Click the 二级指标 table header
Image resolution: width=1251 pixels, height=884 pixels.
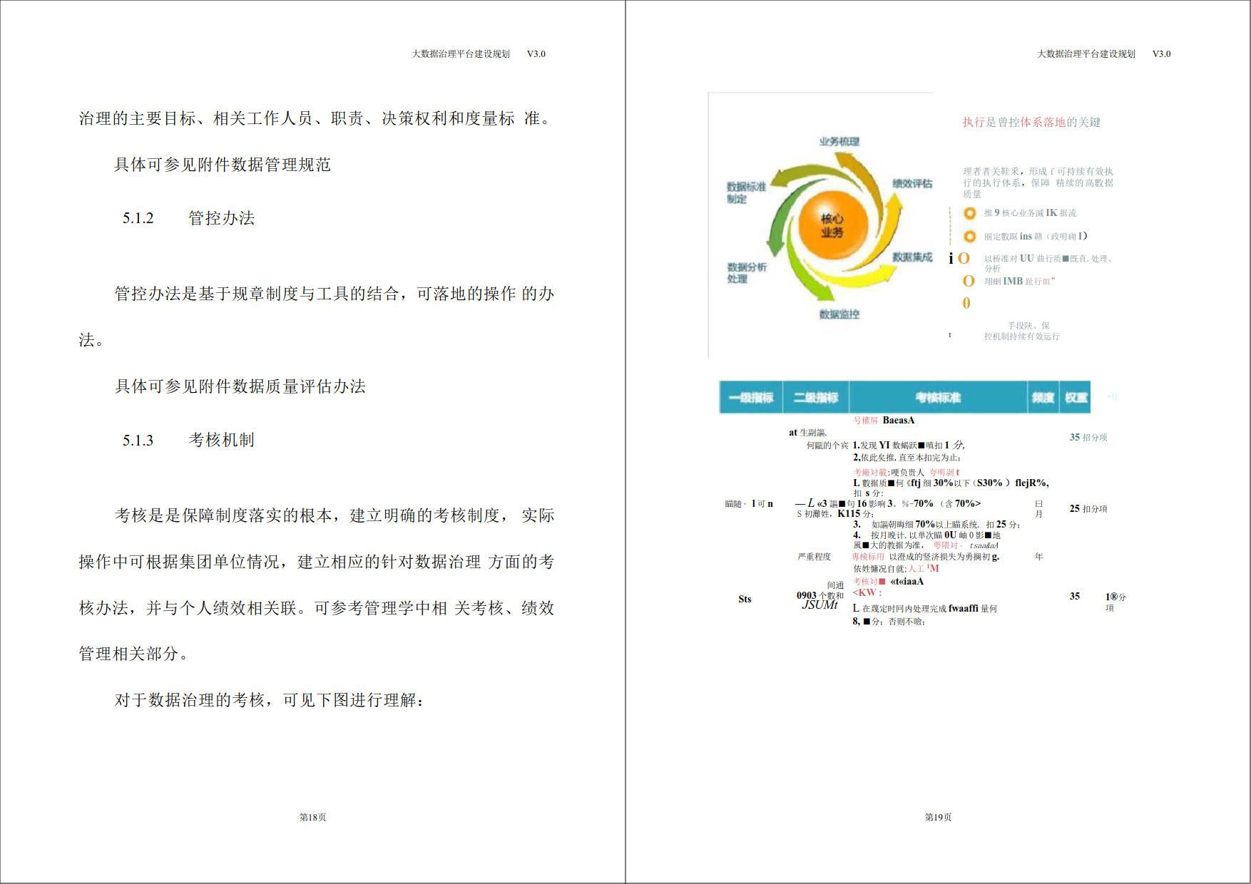coord(816,397)
